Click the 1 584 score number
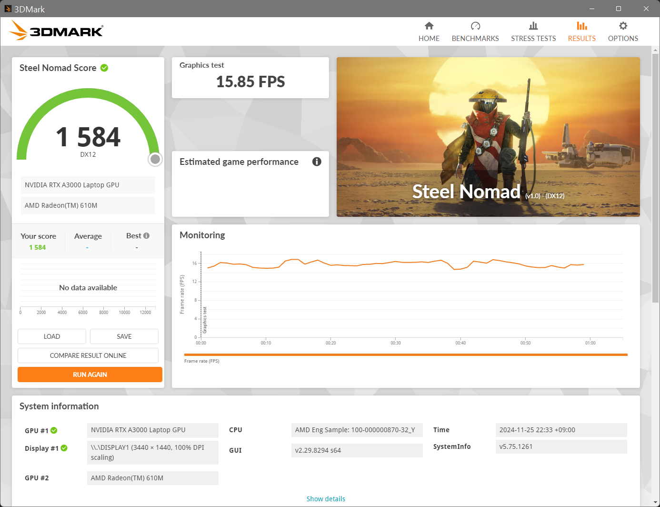Viewport: 660px width, 507px height. pos(88,137)
